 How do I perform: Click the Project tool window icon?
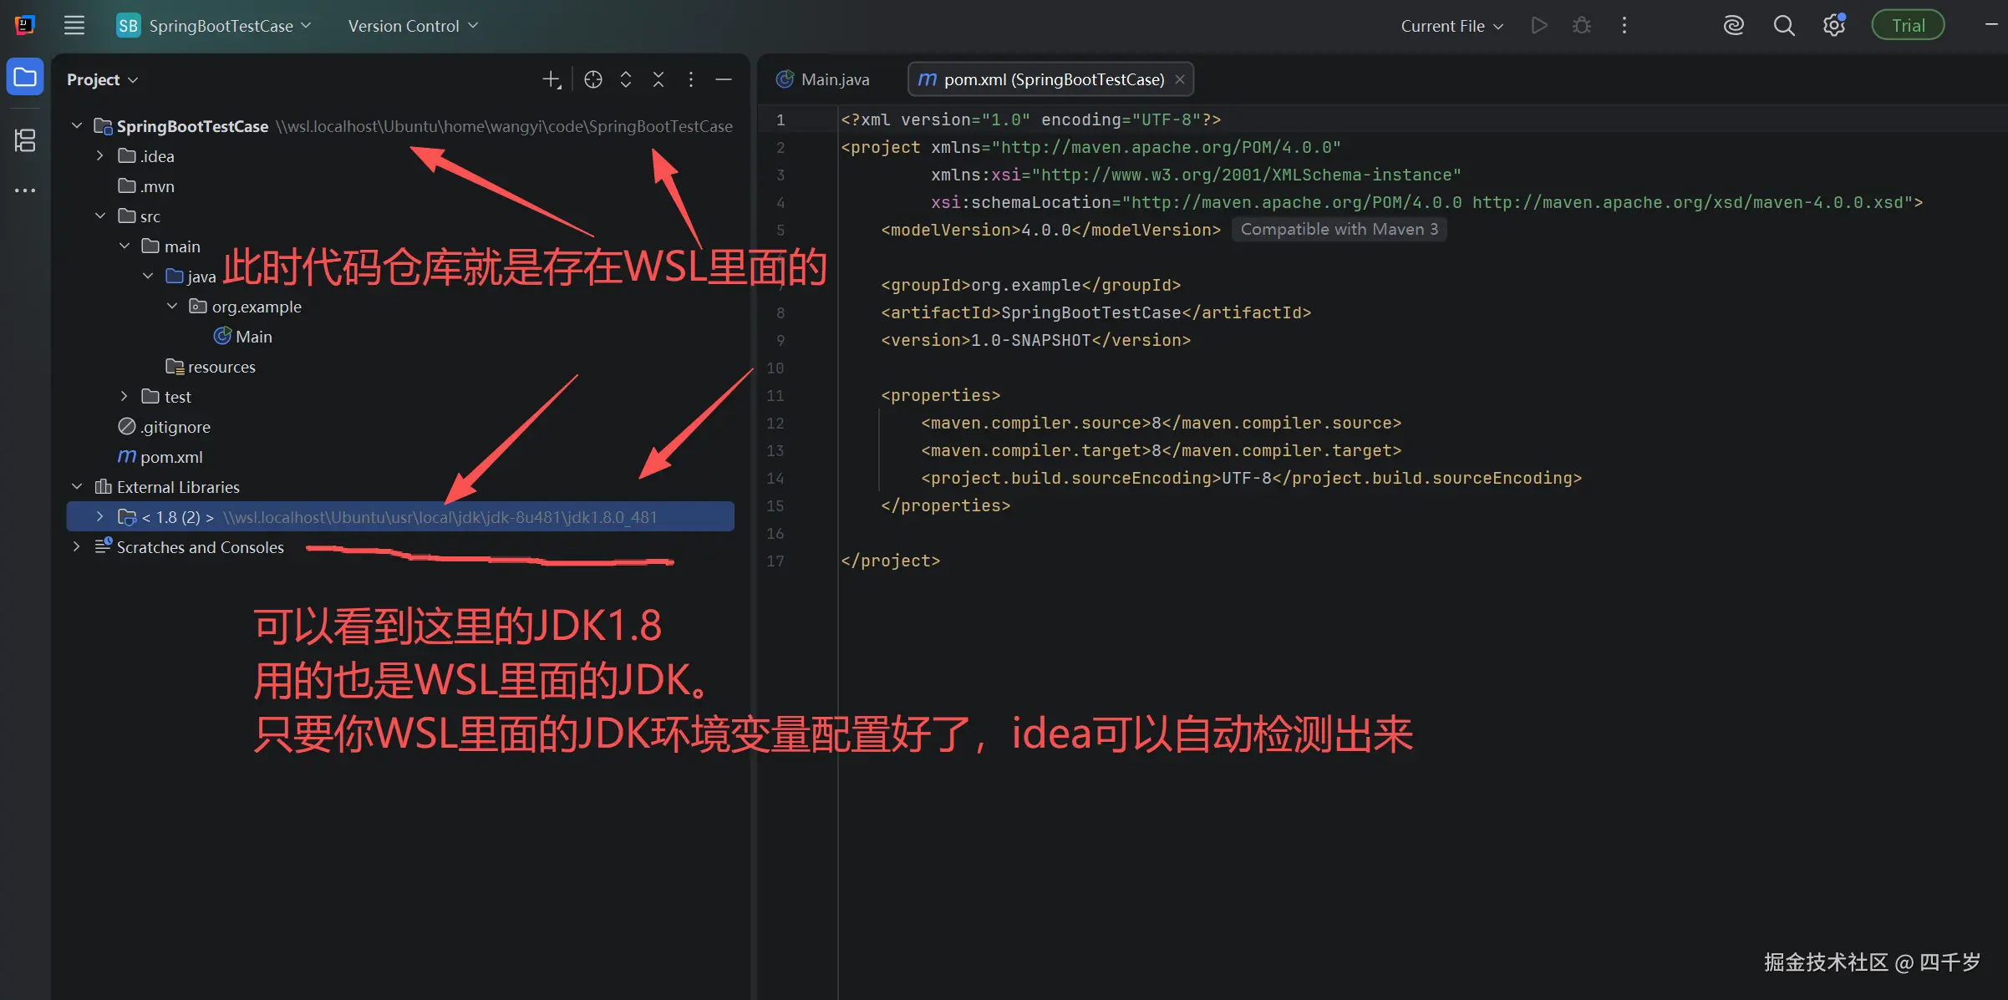(25, 79)
